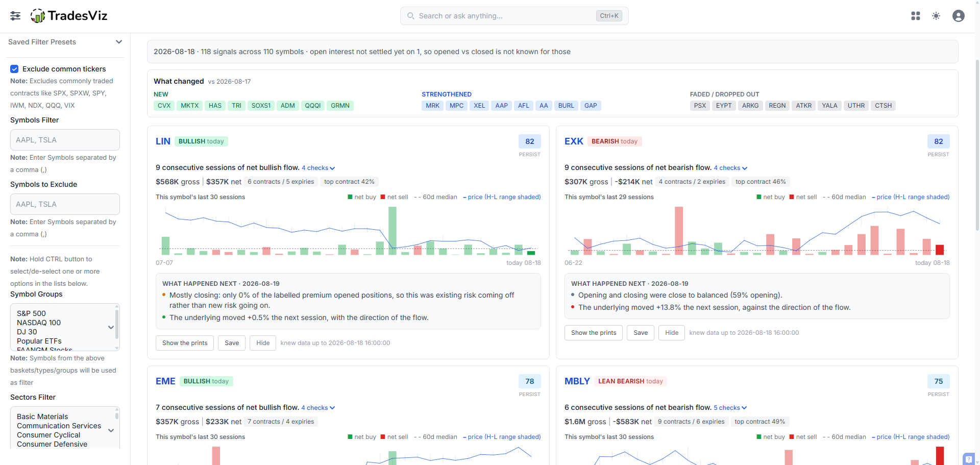Open the sidebar filter settings icon

click(x=15, y=16)
